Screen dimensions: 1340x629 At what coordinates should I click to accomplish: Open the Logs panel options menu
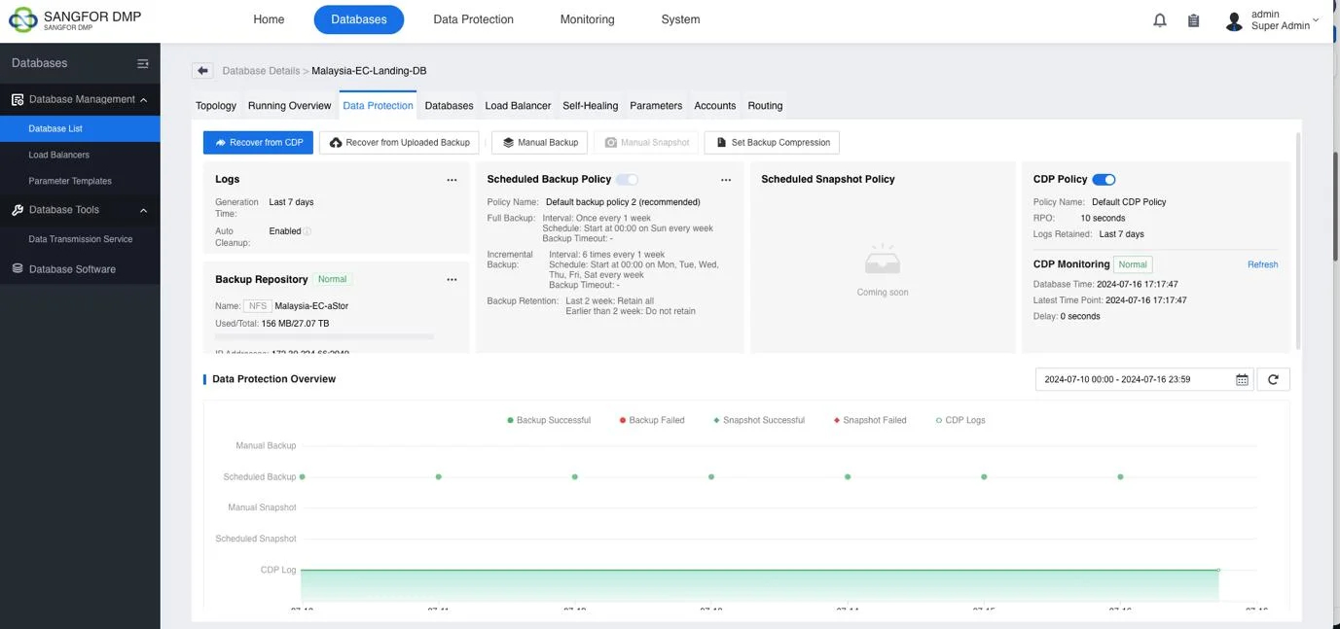pos(451,179)
